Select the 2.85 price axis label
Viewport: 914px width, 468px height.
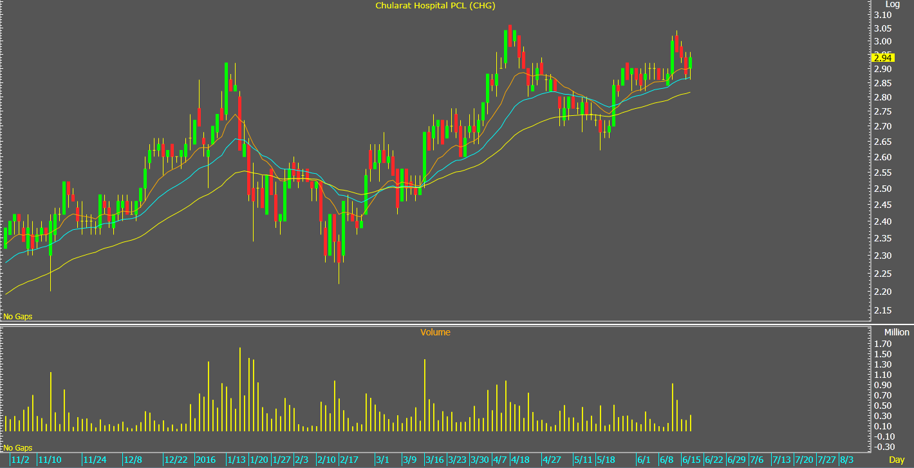tap(882, 83)
